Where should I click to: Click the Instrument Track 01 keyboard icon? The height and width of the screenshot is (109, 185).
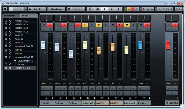pyautogui.click(x=88, y=98)
